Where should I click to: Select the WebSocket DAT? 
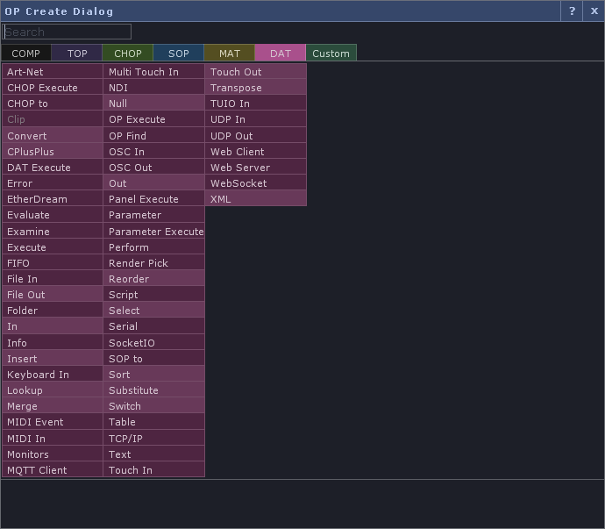click(x=256, y=183)
